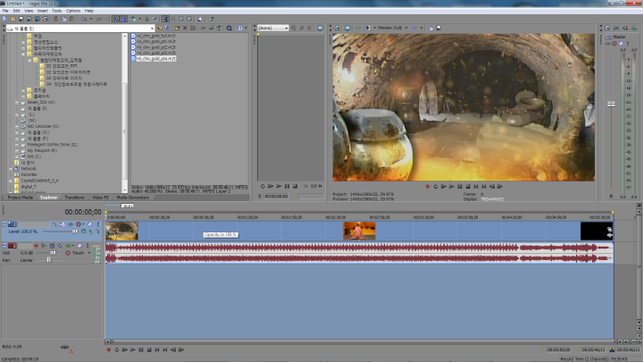Open Track Motion on video track 1
Viewport: 643px width, 362px height.
[x=63, y=224]
